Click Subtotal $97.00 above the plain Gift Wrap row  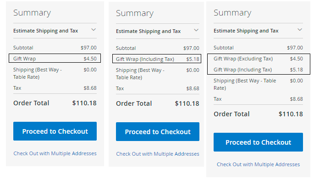(55, 48)
